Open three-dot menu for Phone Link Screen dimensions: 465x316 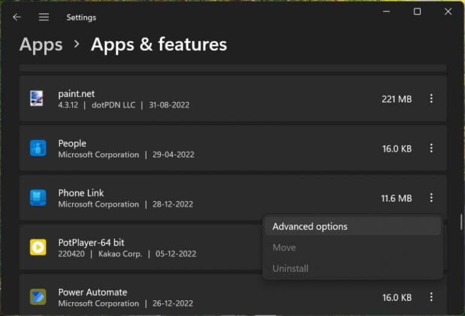431,197
